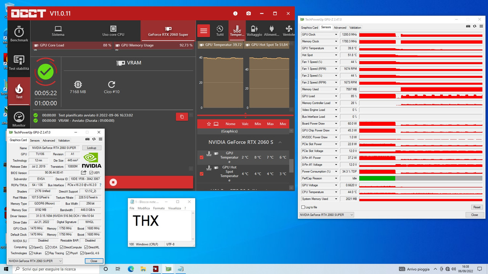The width and height of the screenshot is (488, 274).
Task: Switch to the Sistema tab in OCCT
Action: click(x=58, y=31)
